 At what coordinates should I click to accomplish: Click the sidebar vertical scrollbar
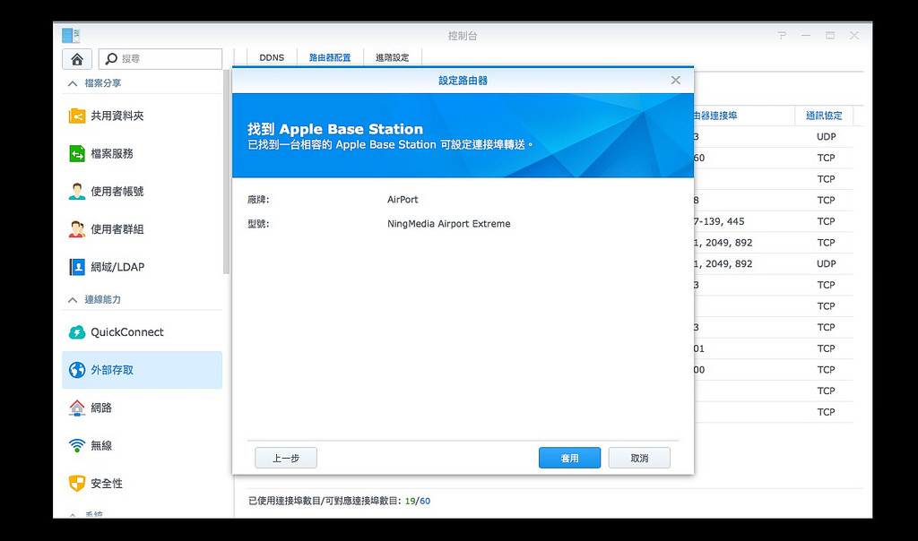click(x=226, y=173)
